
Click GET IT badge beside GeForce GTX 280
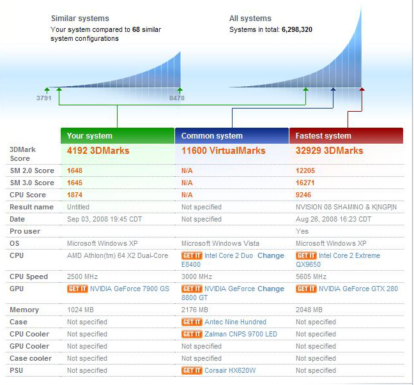pyautogui.click(x=306, y=289)
